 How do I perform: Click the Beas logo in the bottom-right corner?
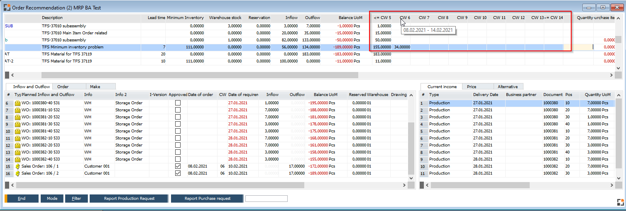[x=620, y=202]
